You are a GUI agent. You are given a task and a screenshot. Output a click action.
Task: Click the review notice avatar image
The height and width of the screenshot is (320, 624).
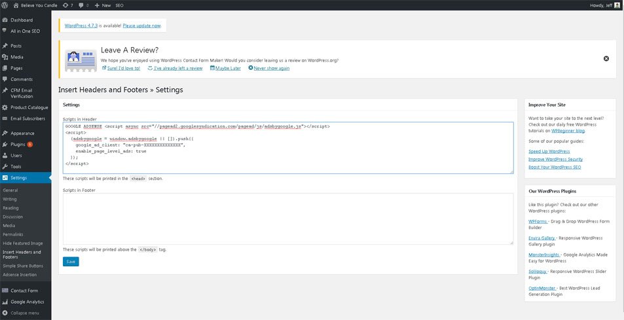pyautogui.click(x=81, y=60)
